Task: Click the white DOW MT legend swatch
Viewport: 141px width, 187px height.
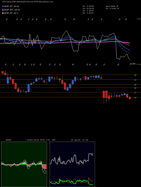Action: coord(3,10)
